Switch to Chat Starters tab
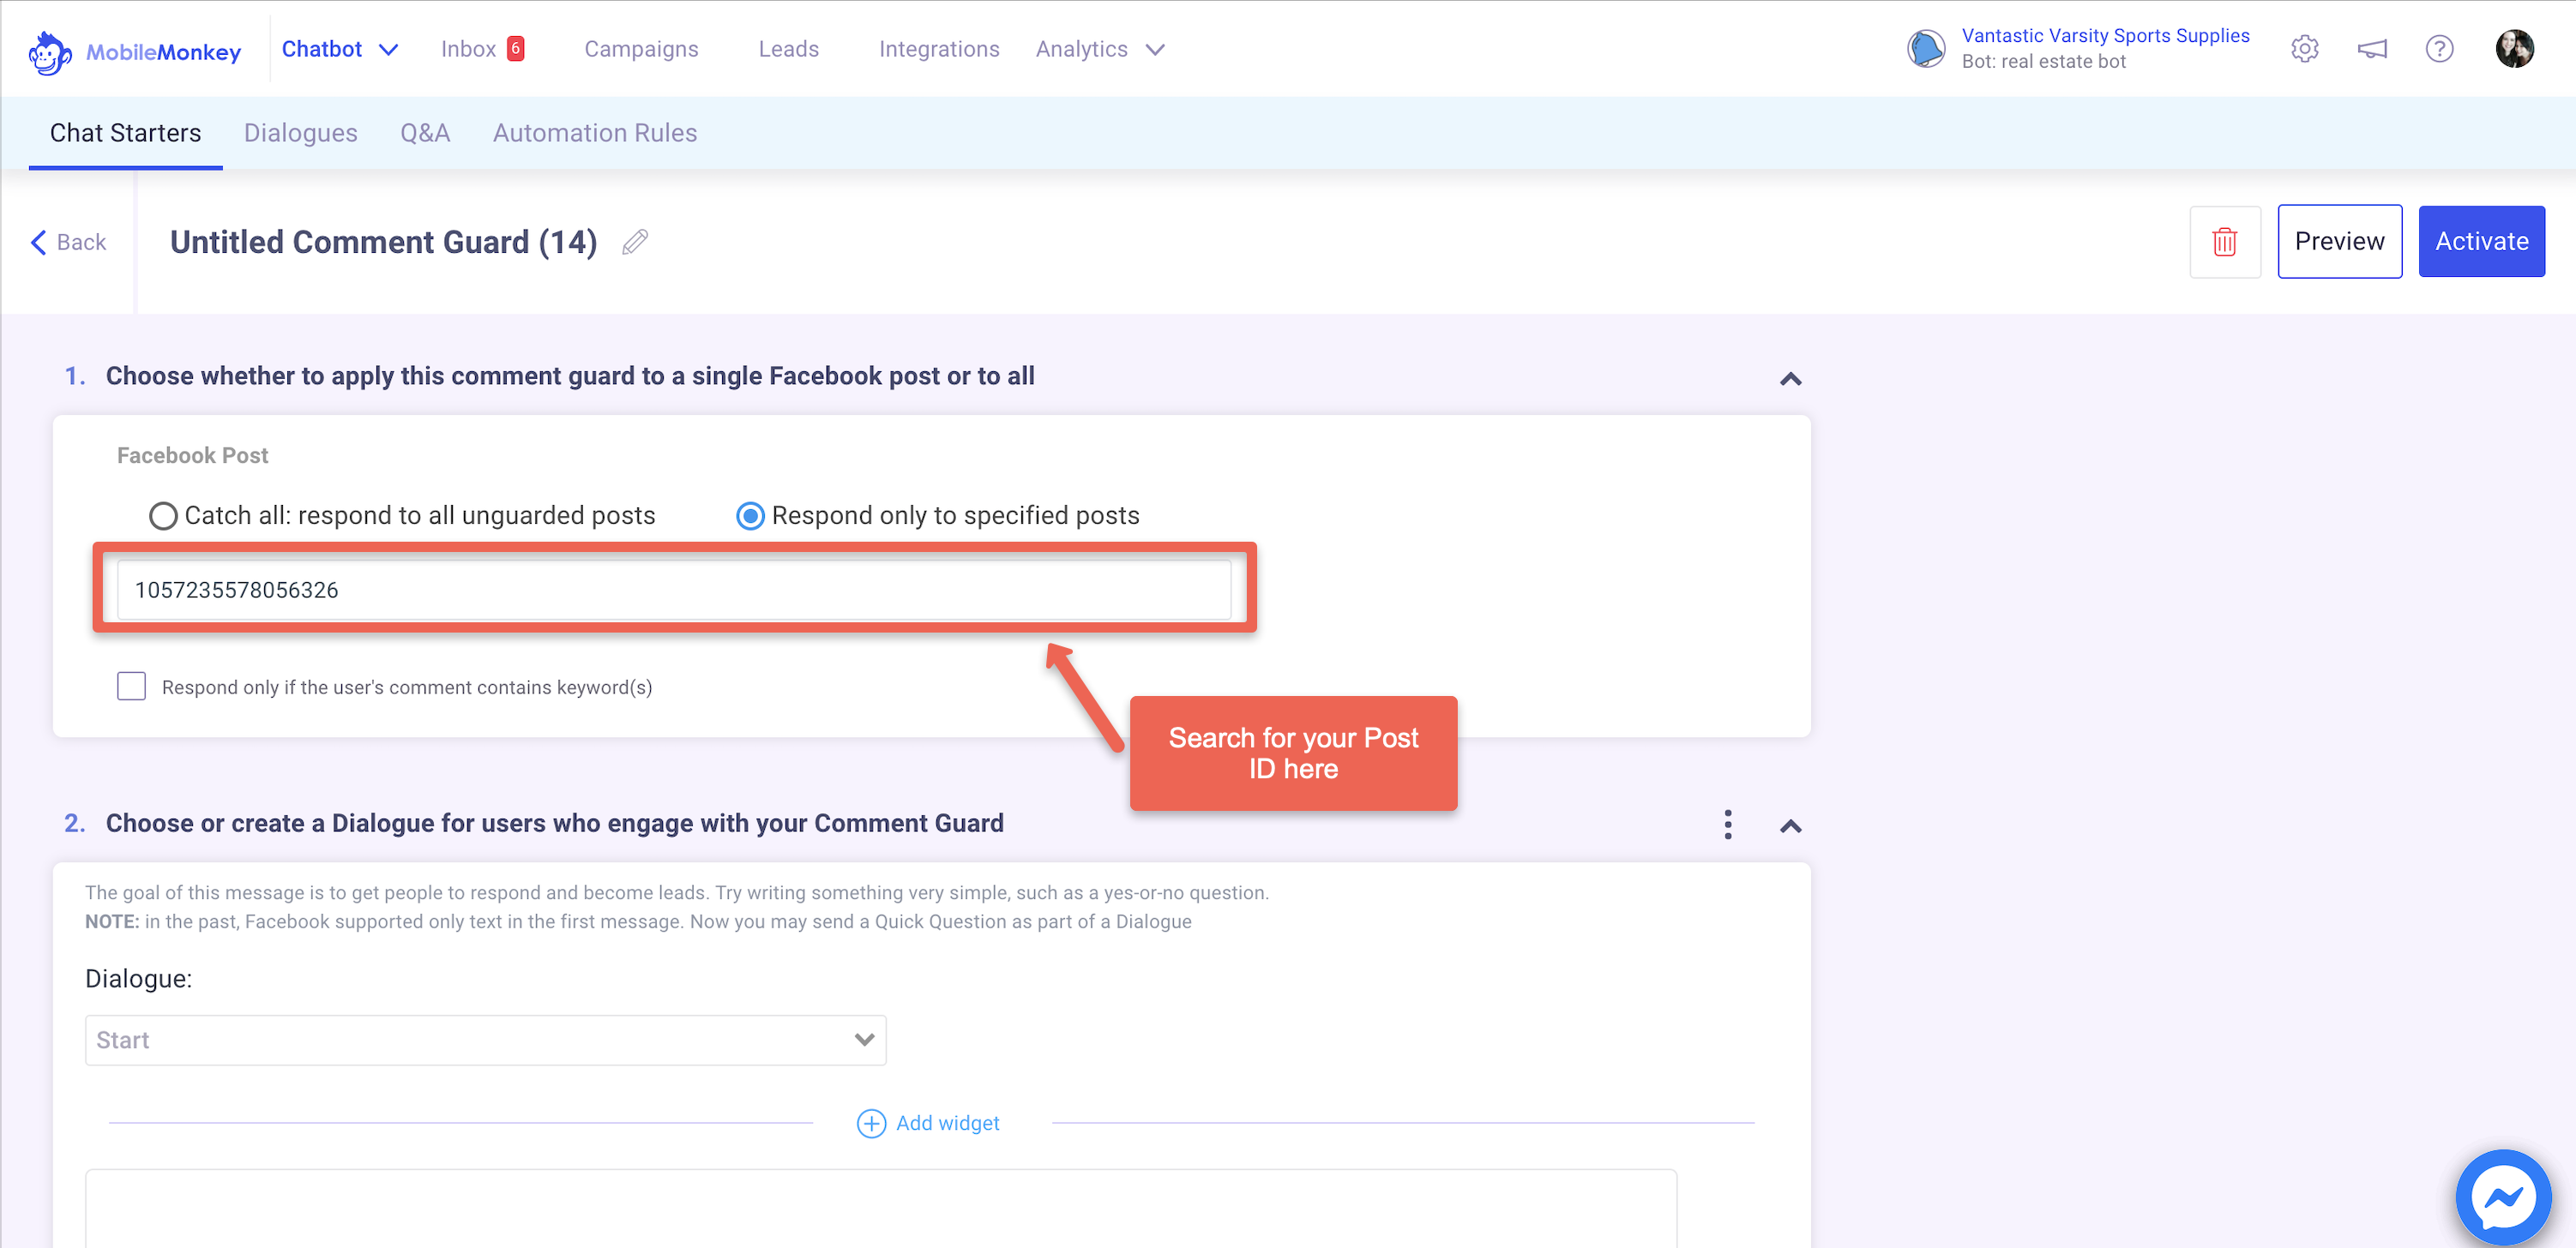The height and width of the screenshot is (1248, 2576). tap(125, 133)
